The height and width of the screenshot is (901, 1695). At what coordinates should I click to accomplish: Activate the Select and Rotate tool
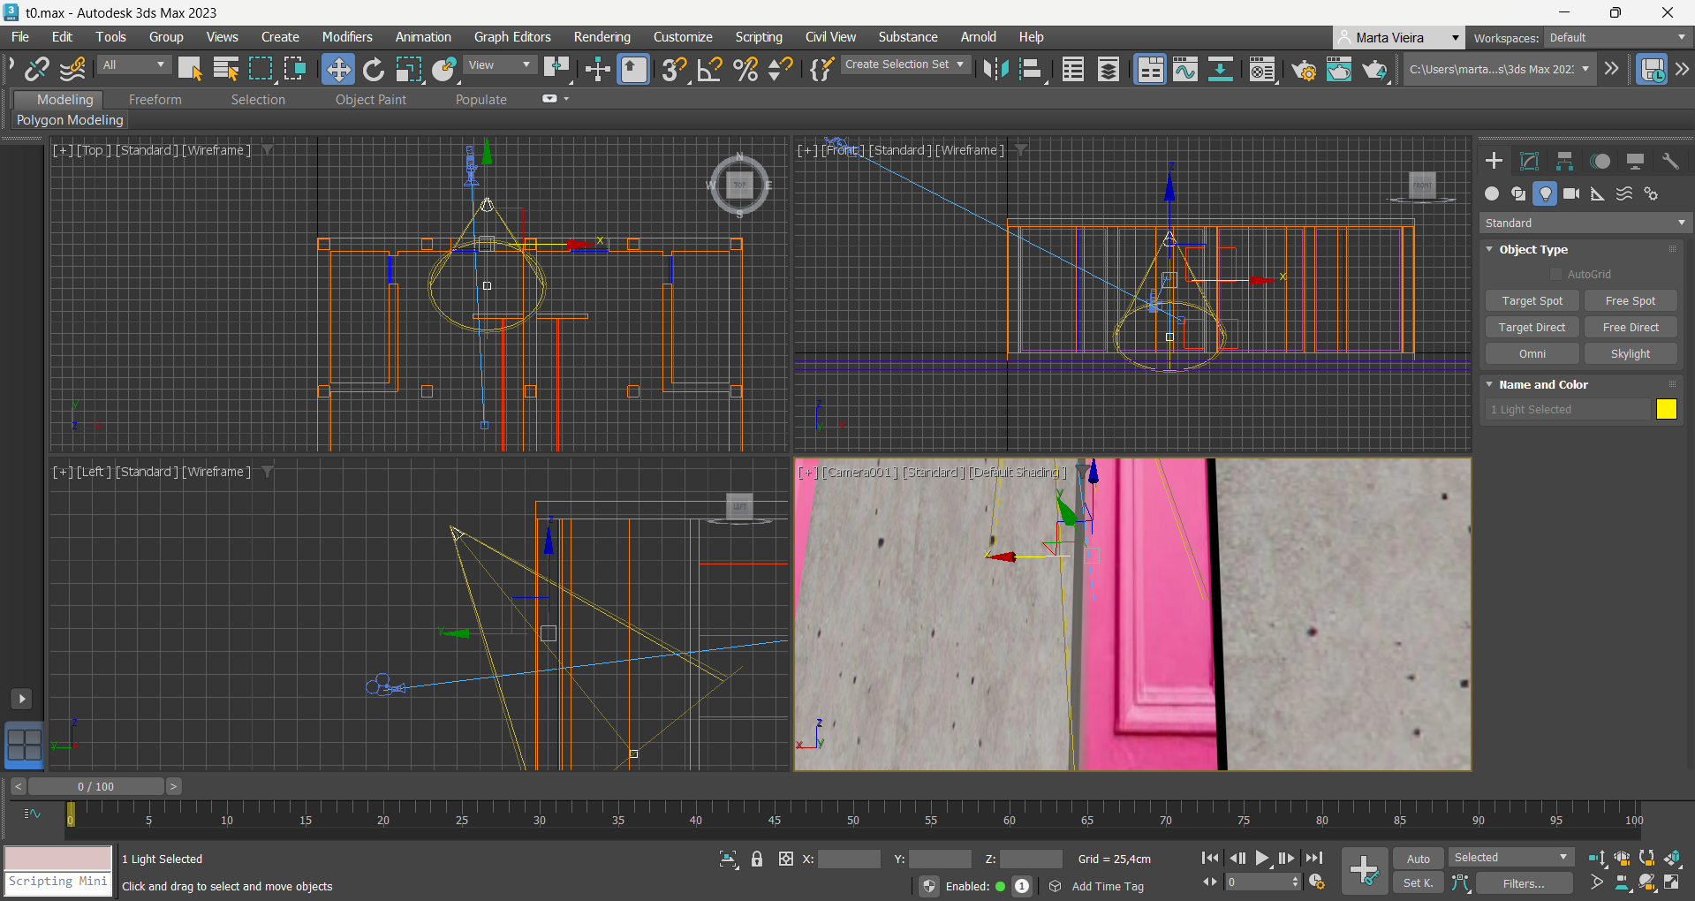tap(374, 69)
